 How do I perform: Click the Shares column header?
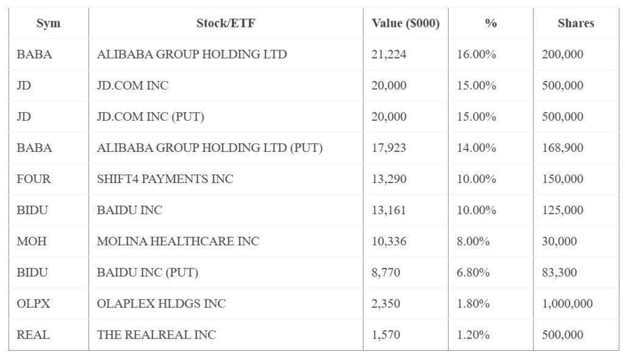pyautogui.click(x=575, y=23)
